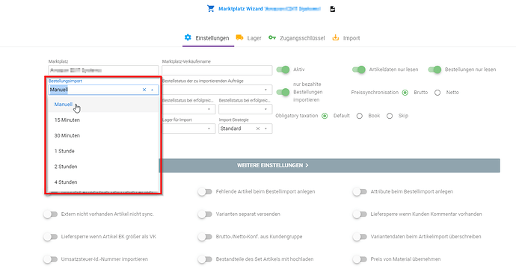Select Brutto for Preissynchronisation
The width and height of the screenshot is (516, 269).
point(405,93)
